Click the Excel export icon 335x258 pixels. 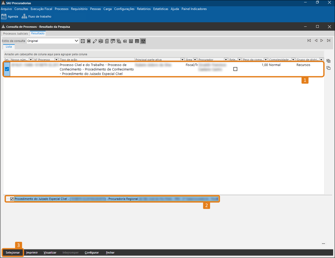click(101, 41)
